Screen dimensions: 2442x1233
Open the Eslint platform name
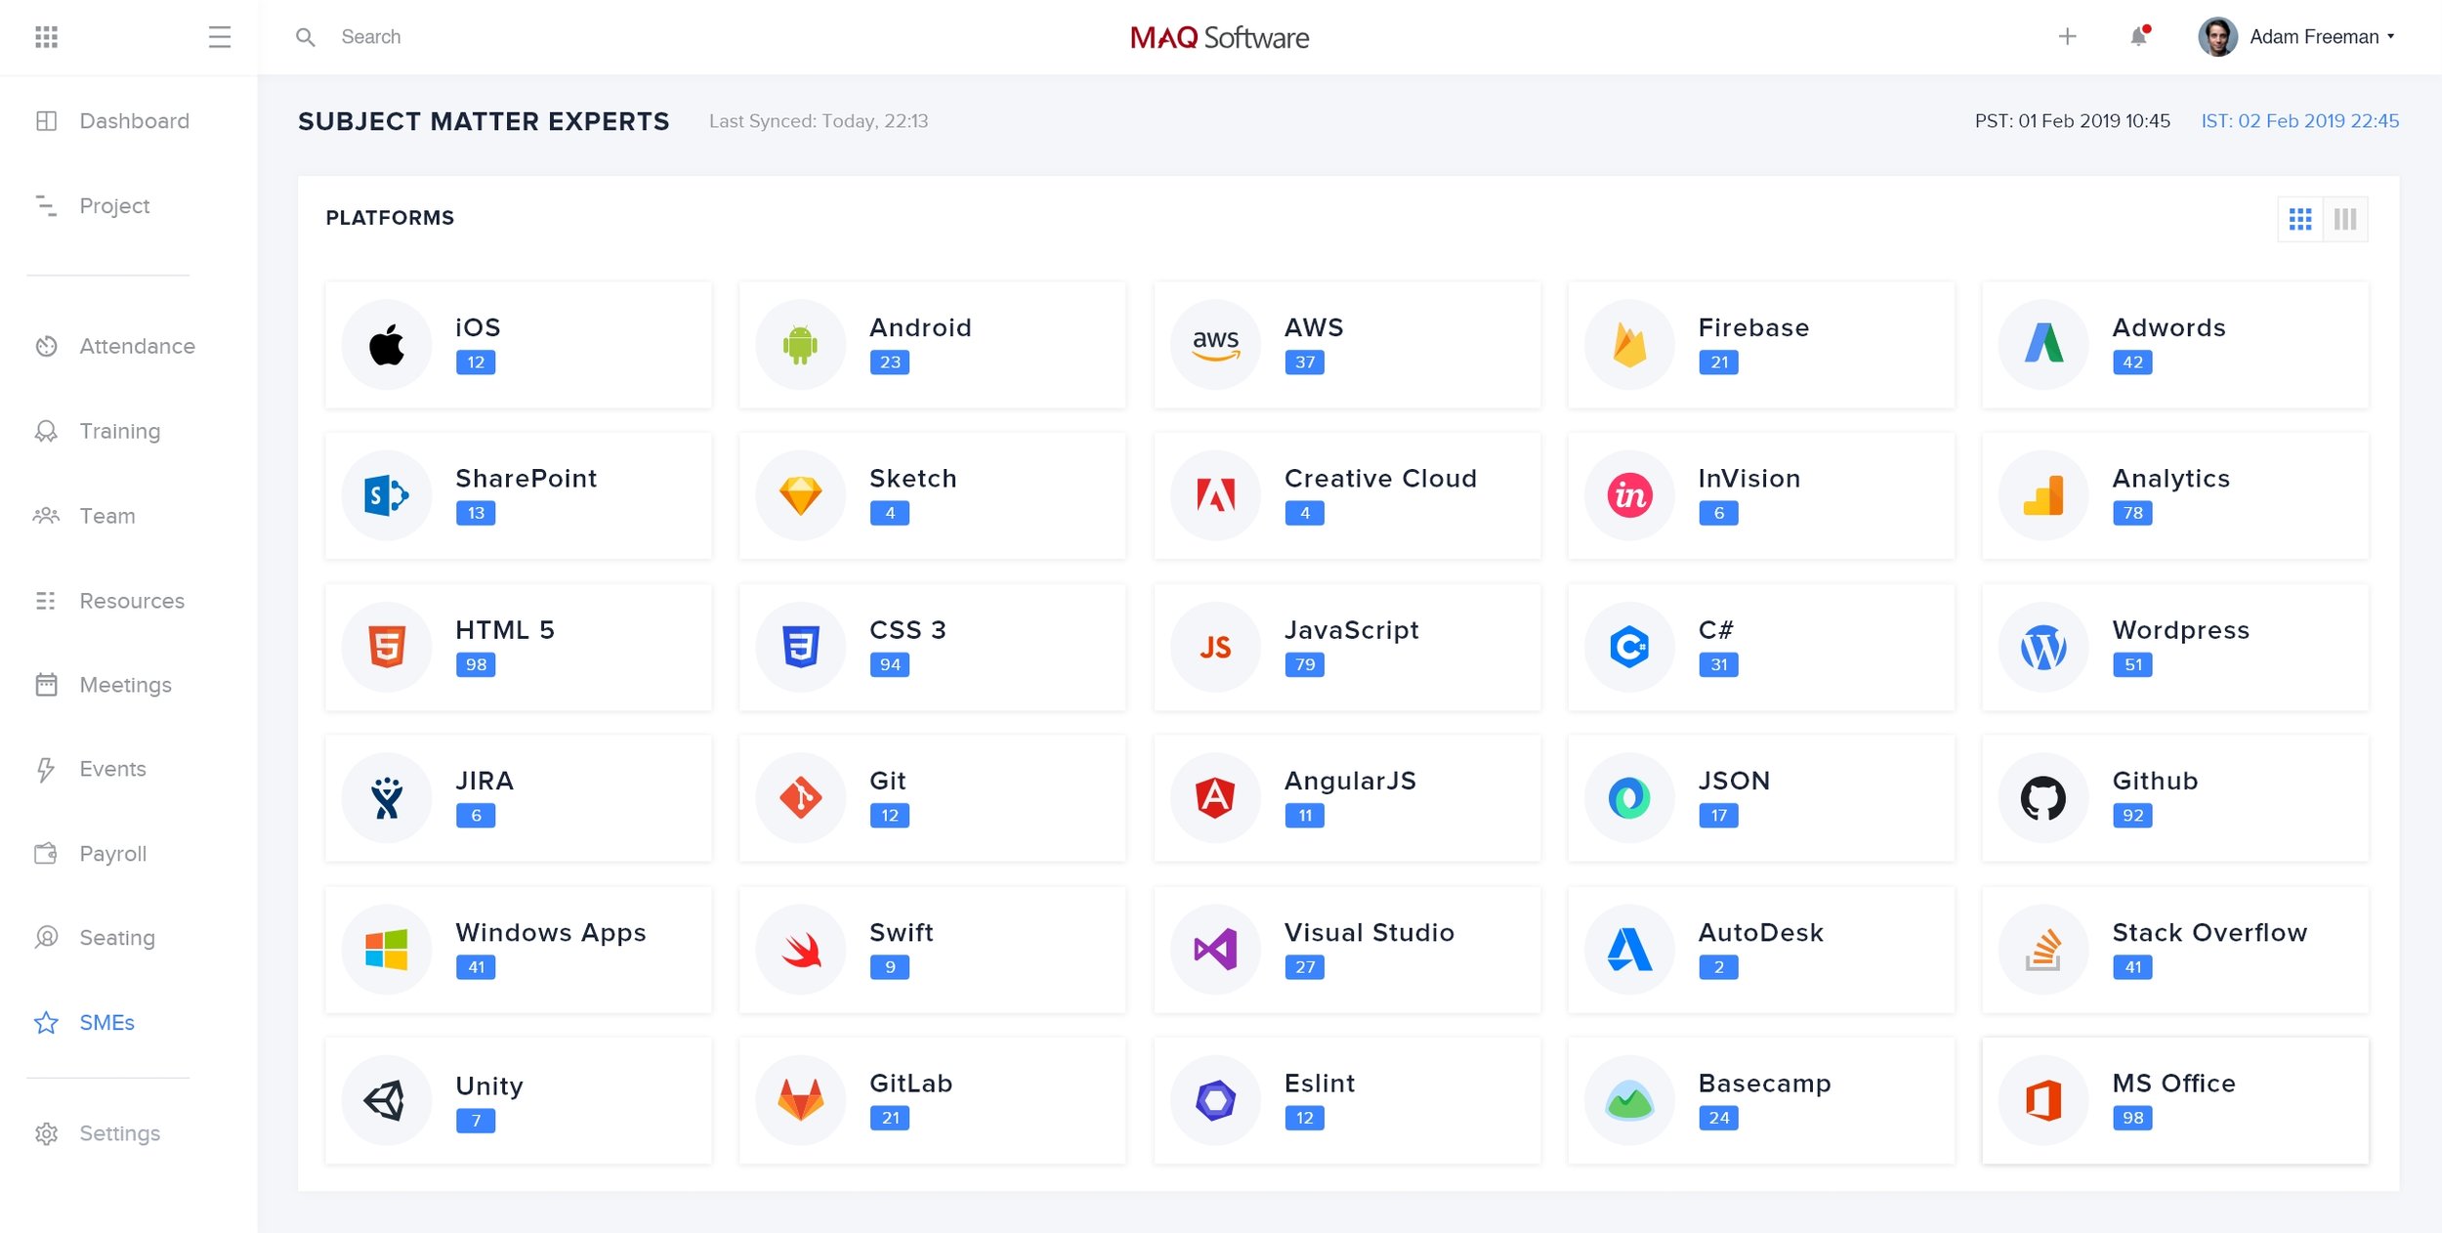[1319, 1084]
